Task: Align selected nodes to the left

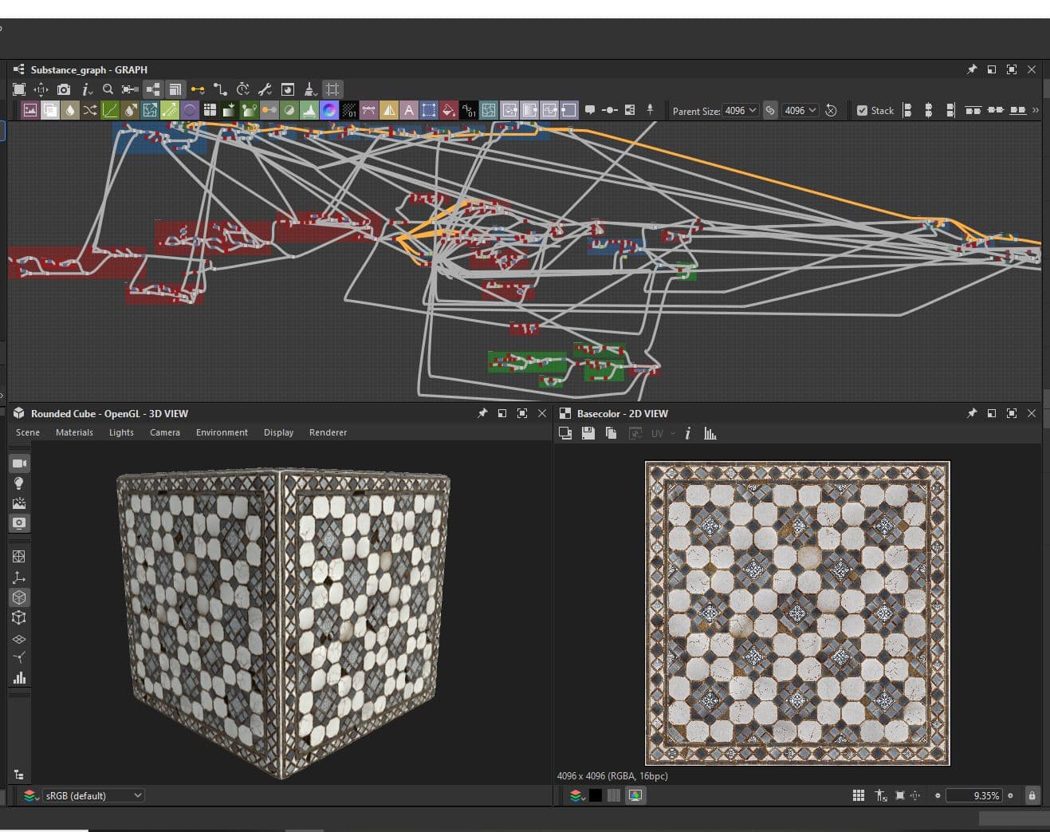Action: [x=907, y=110]
